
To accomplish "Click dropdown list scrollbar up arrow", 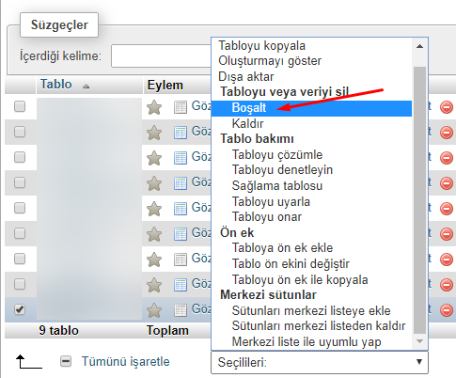I will (419, 46).
